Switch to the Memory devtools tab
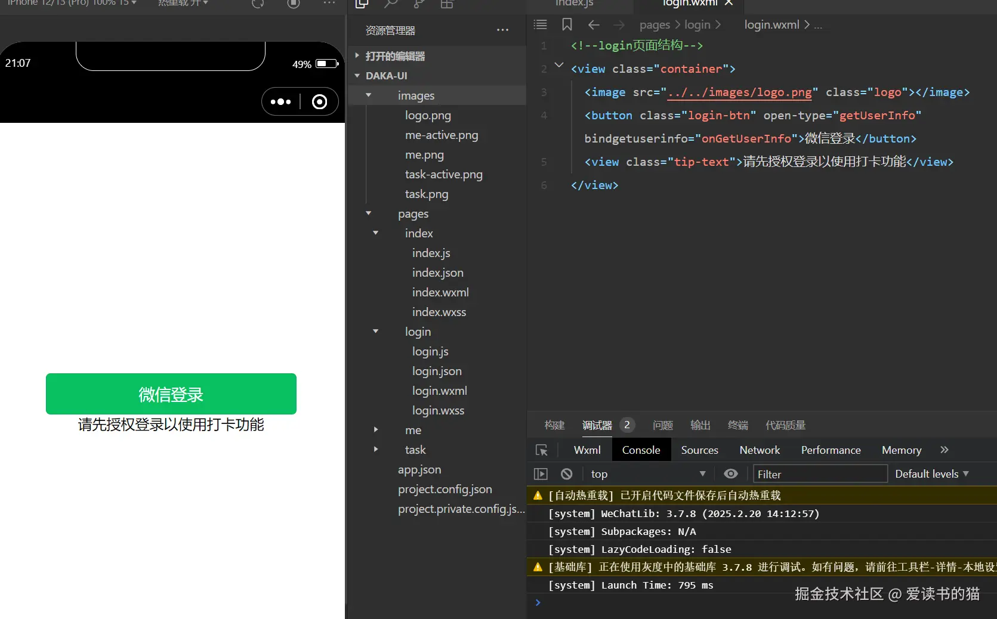This screenshot has height=619, width=997. 902,450
